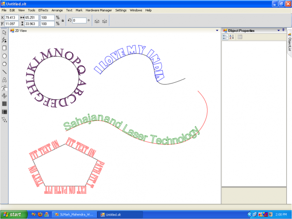Switch to the SLMark_Mahendra taskbar window

(x=74, y=214)
